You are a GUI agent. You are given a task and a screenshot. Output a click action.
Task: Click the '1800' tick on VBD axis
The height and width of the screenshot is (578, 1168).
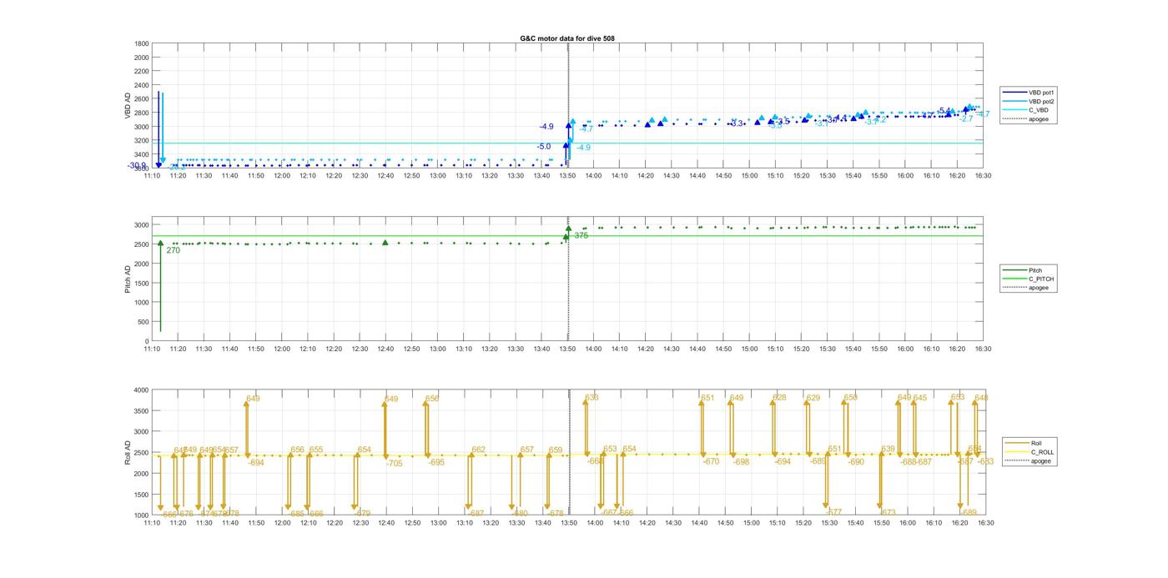pos(142,43)
